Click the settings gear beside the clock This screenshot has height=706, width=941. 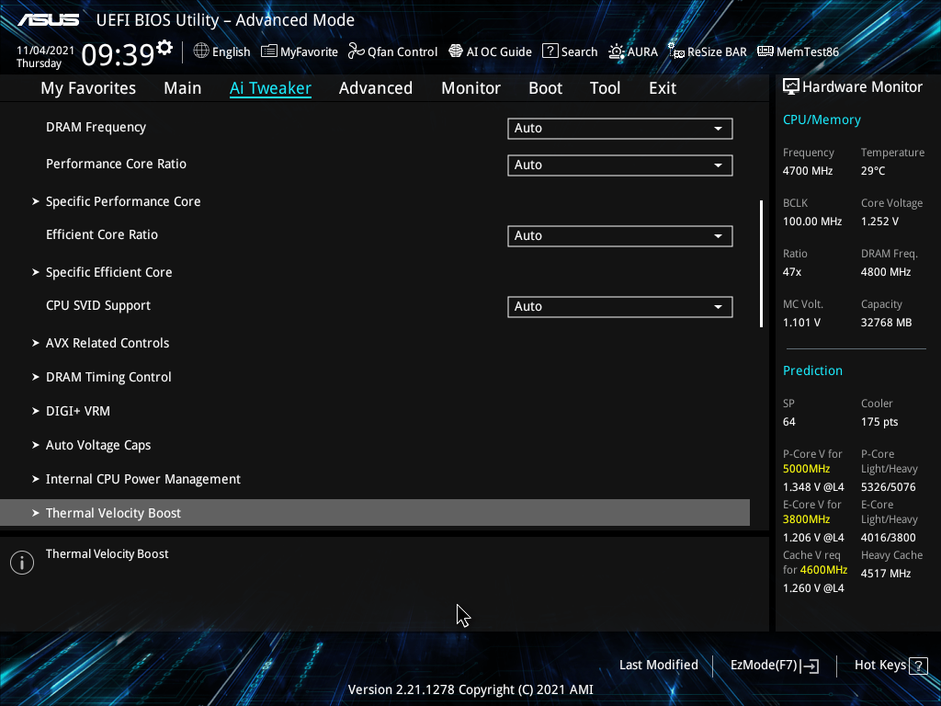[164, 48]
